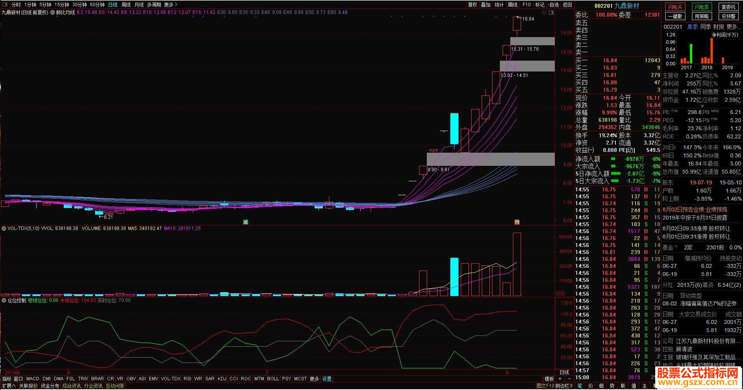Screen dimensions: 743x390
Task: Open the 窗口 window menu
Action: pyautogui.click(x=19, y=379)
